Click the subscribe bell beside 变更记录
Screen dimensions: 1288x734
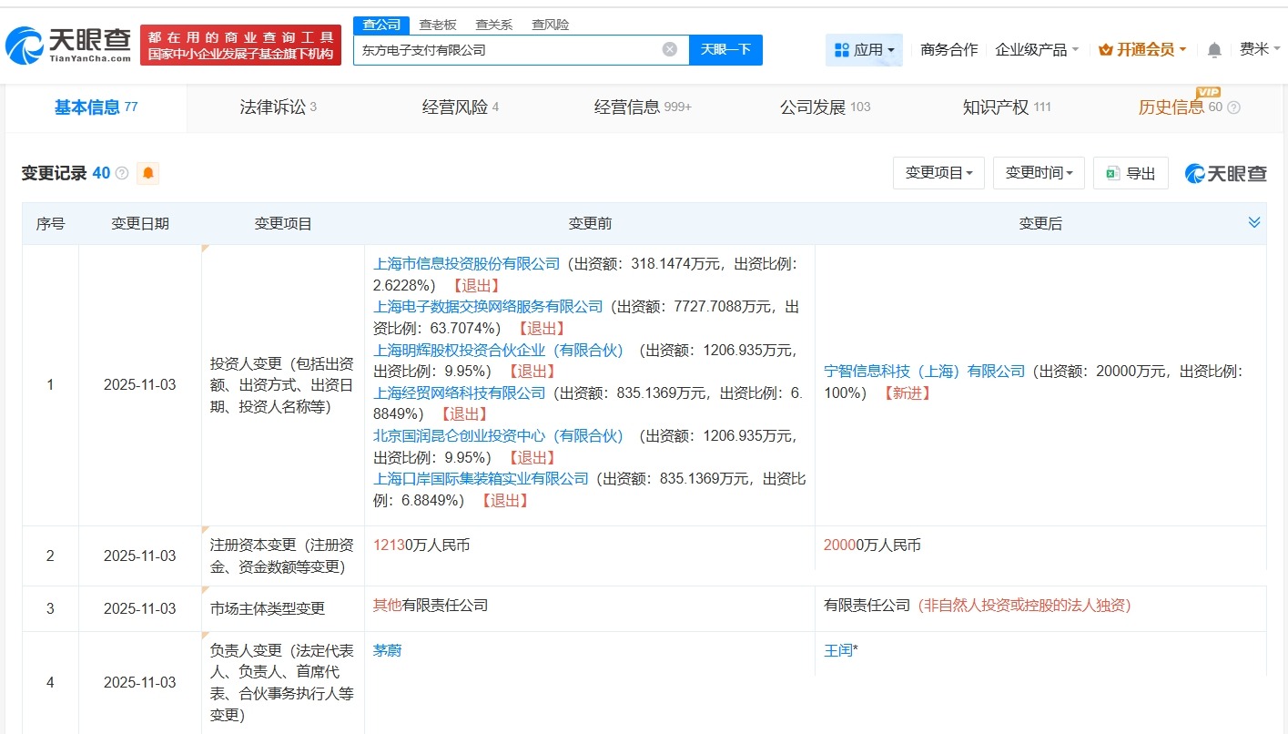pyautogui.click(x=148, y=172)
